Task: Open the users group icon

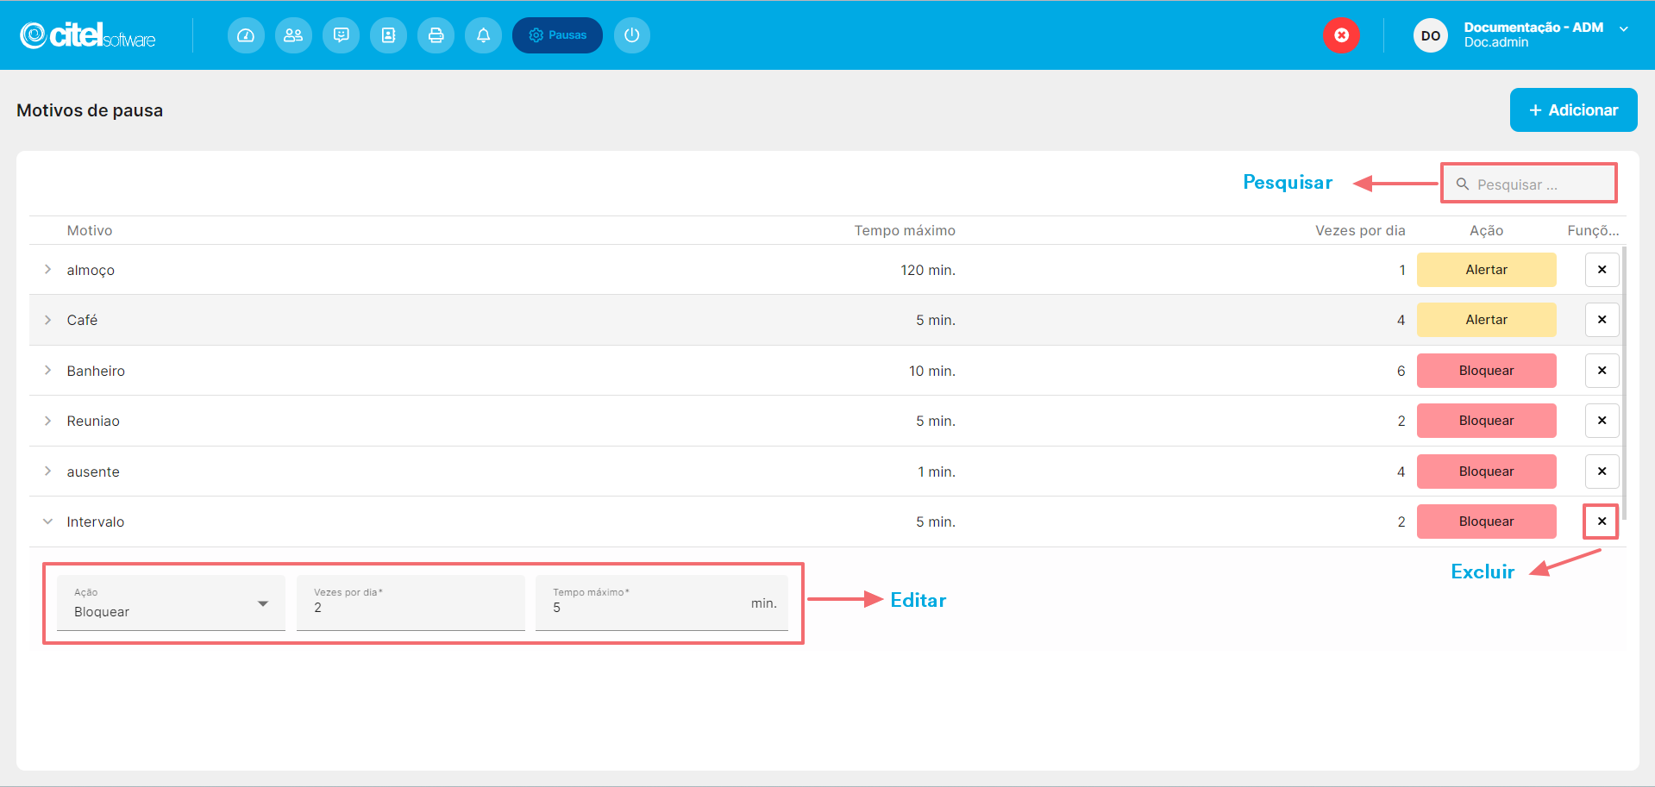Action: (x=293, y=35)
